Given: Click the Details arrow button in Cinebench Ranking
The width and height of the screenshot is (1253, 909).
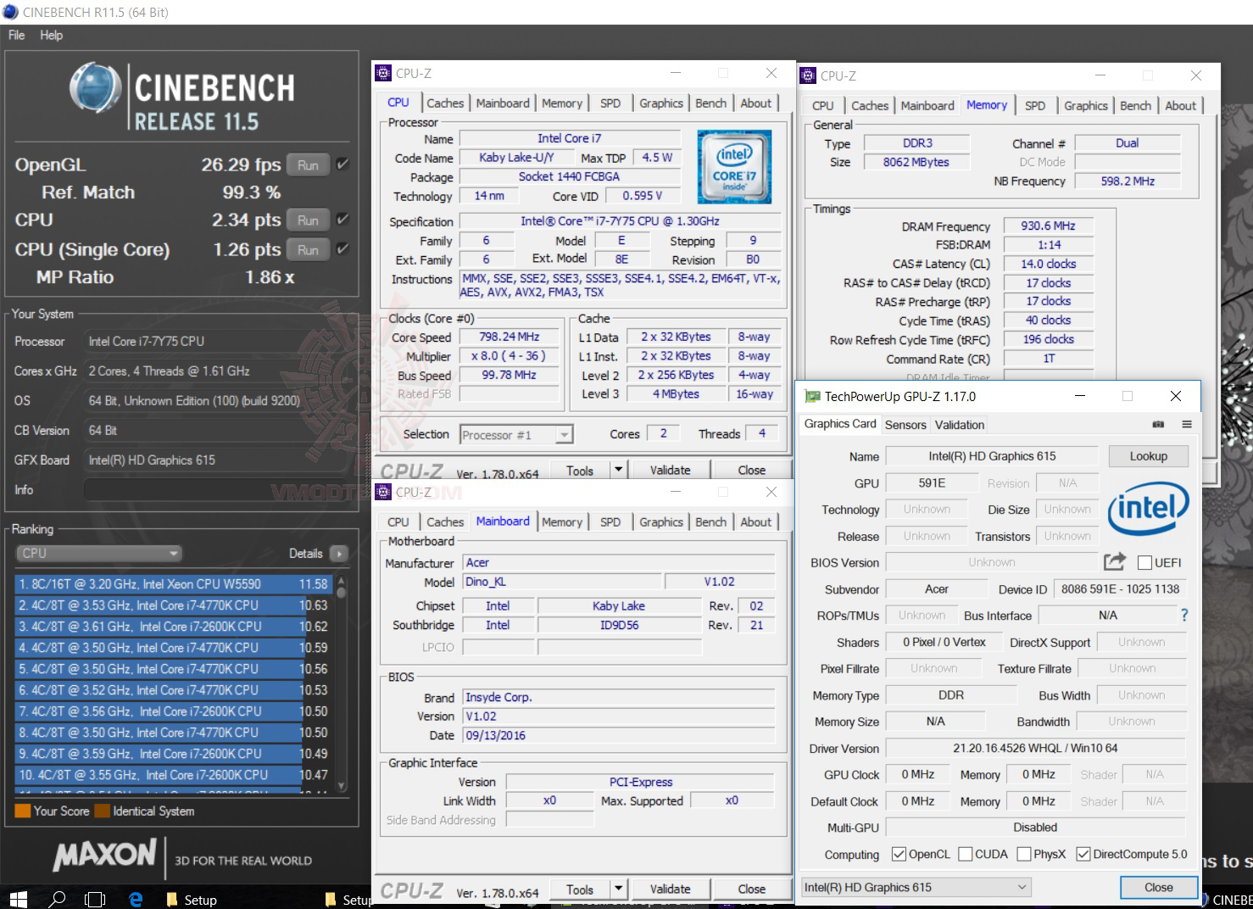Looking at the screenshot, I should click(x=338, y=553).
